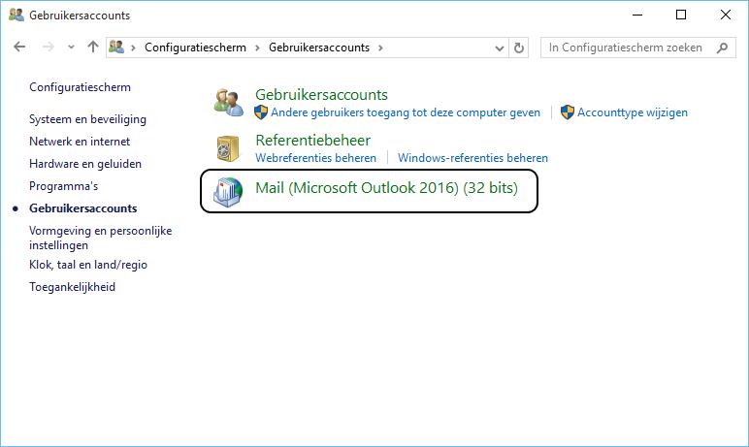
Task: Open the recent locations dropdown arrow
Action: pyautogui.click(x=71, y=48)
